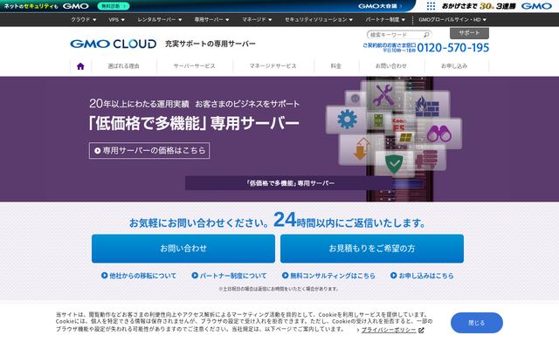Click the binoculars icon tile
The image size is (559, 349).
(439, 134)
